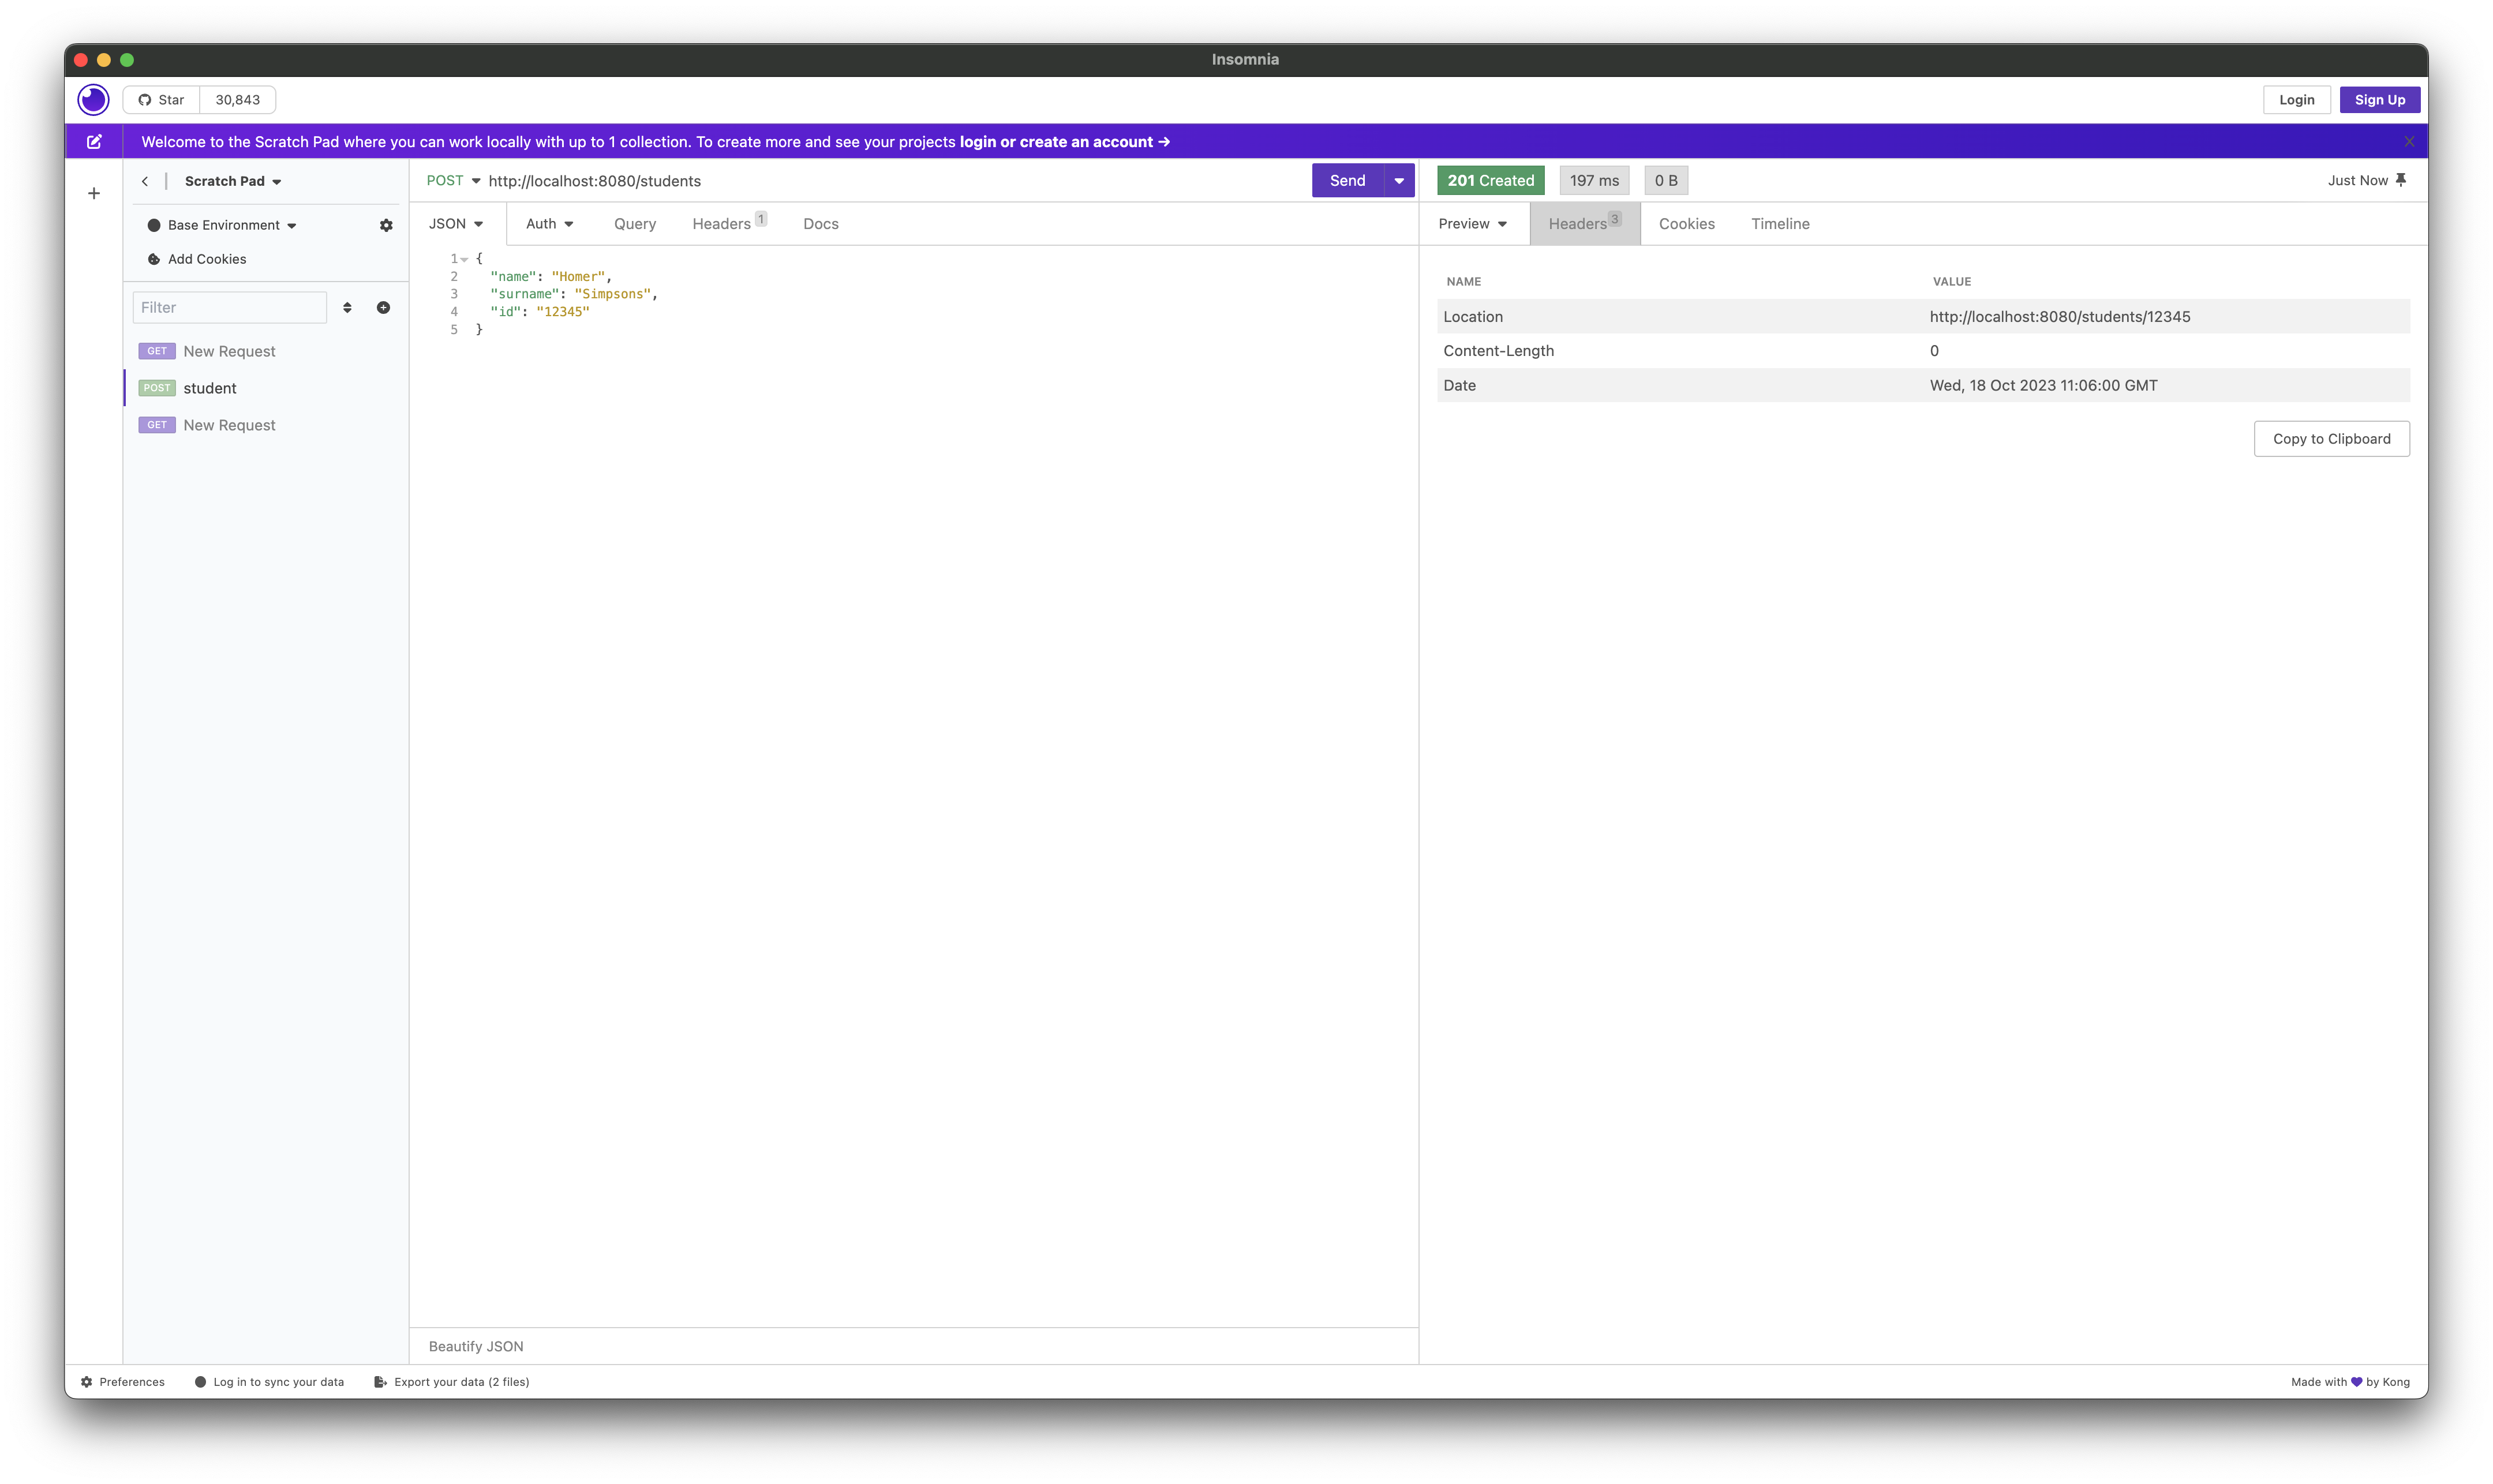Open Preferences in the status bar

pos(123,1382)
